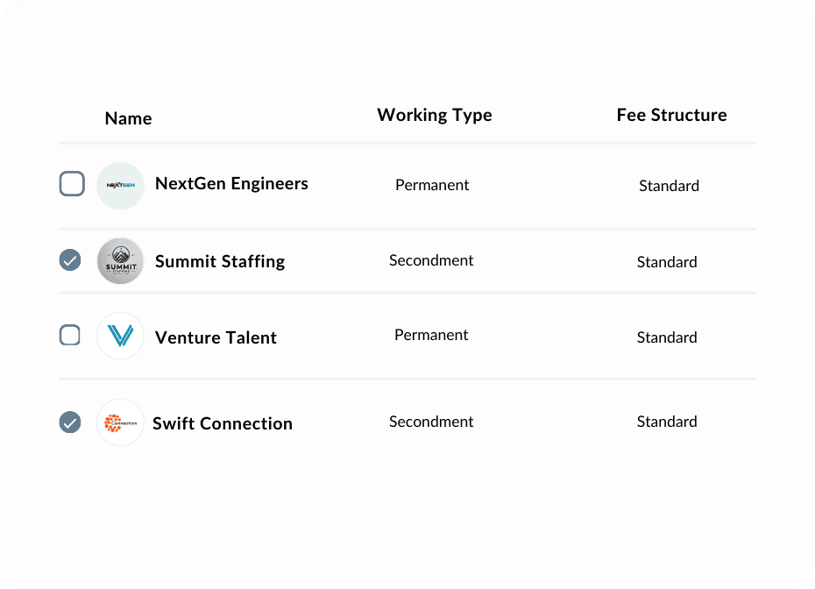This screenshot has width=815, height=589.
Task: Sort by Working Type column header
Action: coord(435,116)
